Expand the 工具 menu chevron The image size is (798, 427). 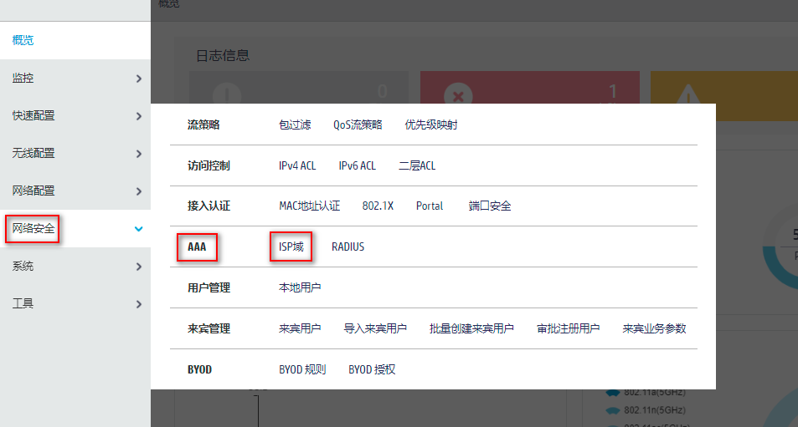139,304
